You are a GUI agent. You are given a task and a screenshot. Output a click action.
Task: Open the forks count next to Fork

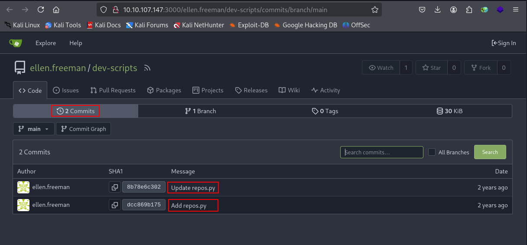click(503, 68)
